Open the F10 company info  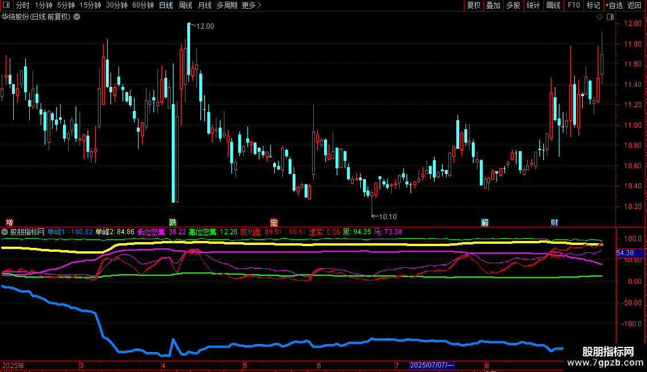tap(573, 5)
